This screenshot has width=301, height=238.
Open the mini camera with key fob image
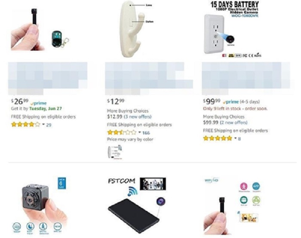click(40, 29)
